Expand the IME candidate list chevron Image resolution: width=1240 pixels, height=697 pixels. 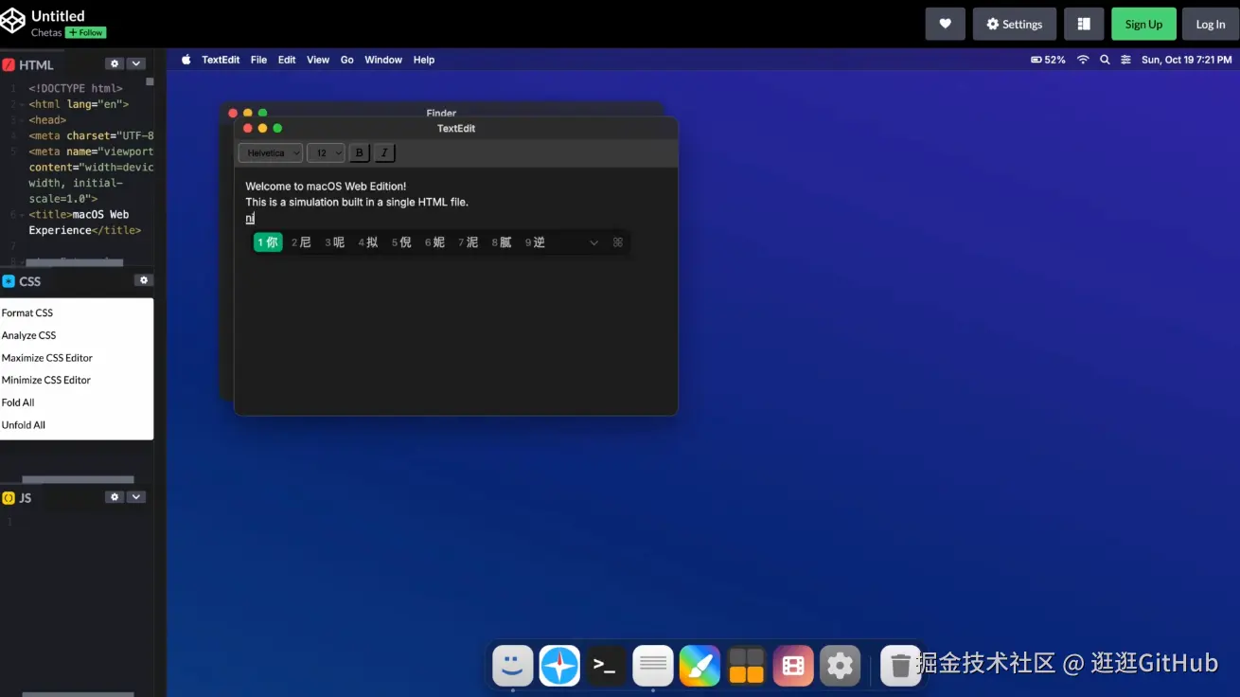point(593,242)
